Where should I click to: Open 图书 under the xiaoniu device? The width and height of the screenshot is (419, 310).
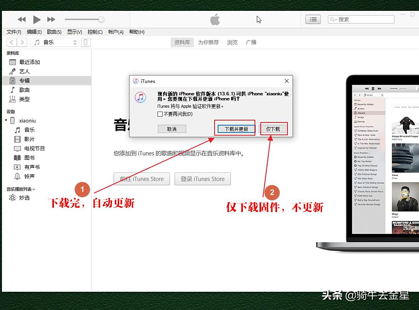pos(47,158)
